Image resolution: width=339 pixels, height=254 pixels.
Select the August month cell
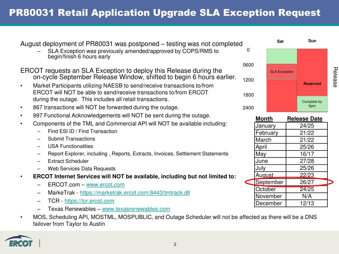coord(270,175)
